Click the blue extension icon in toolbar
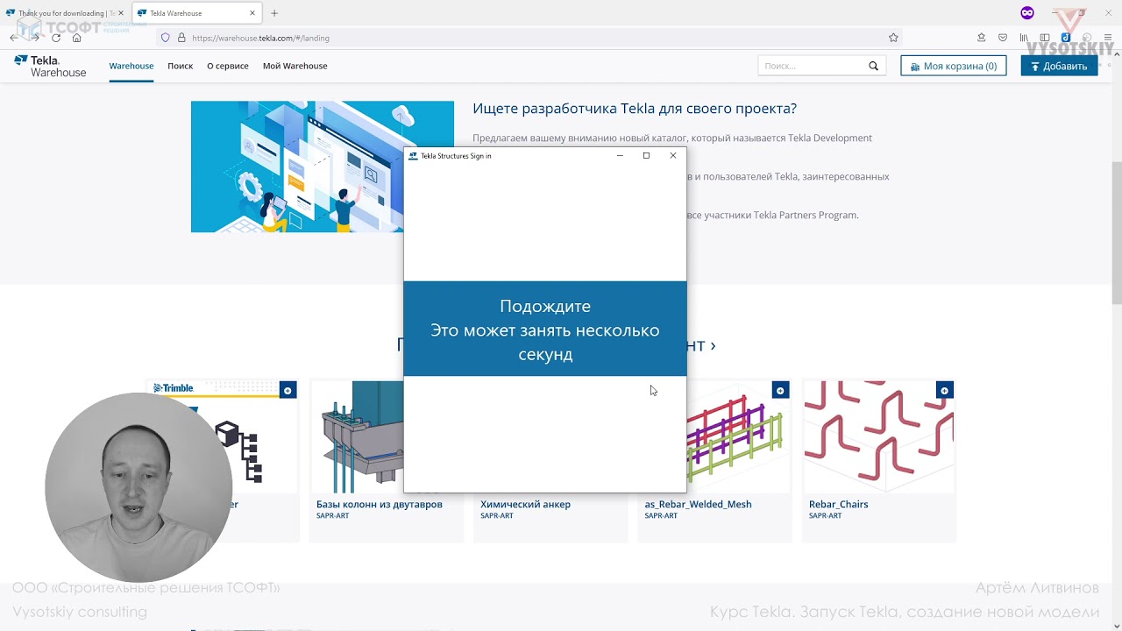 pos(1066,38)
